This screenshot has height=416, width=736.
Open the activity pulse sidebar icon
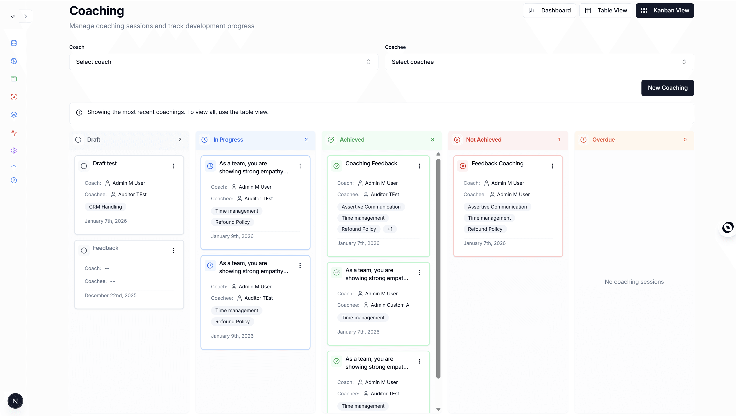click(x=13, y=133)
